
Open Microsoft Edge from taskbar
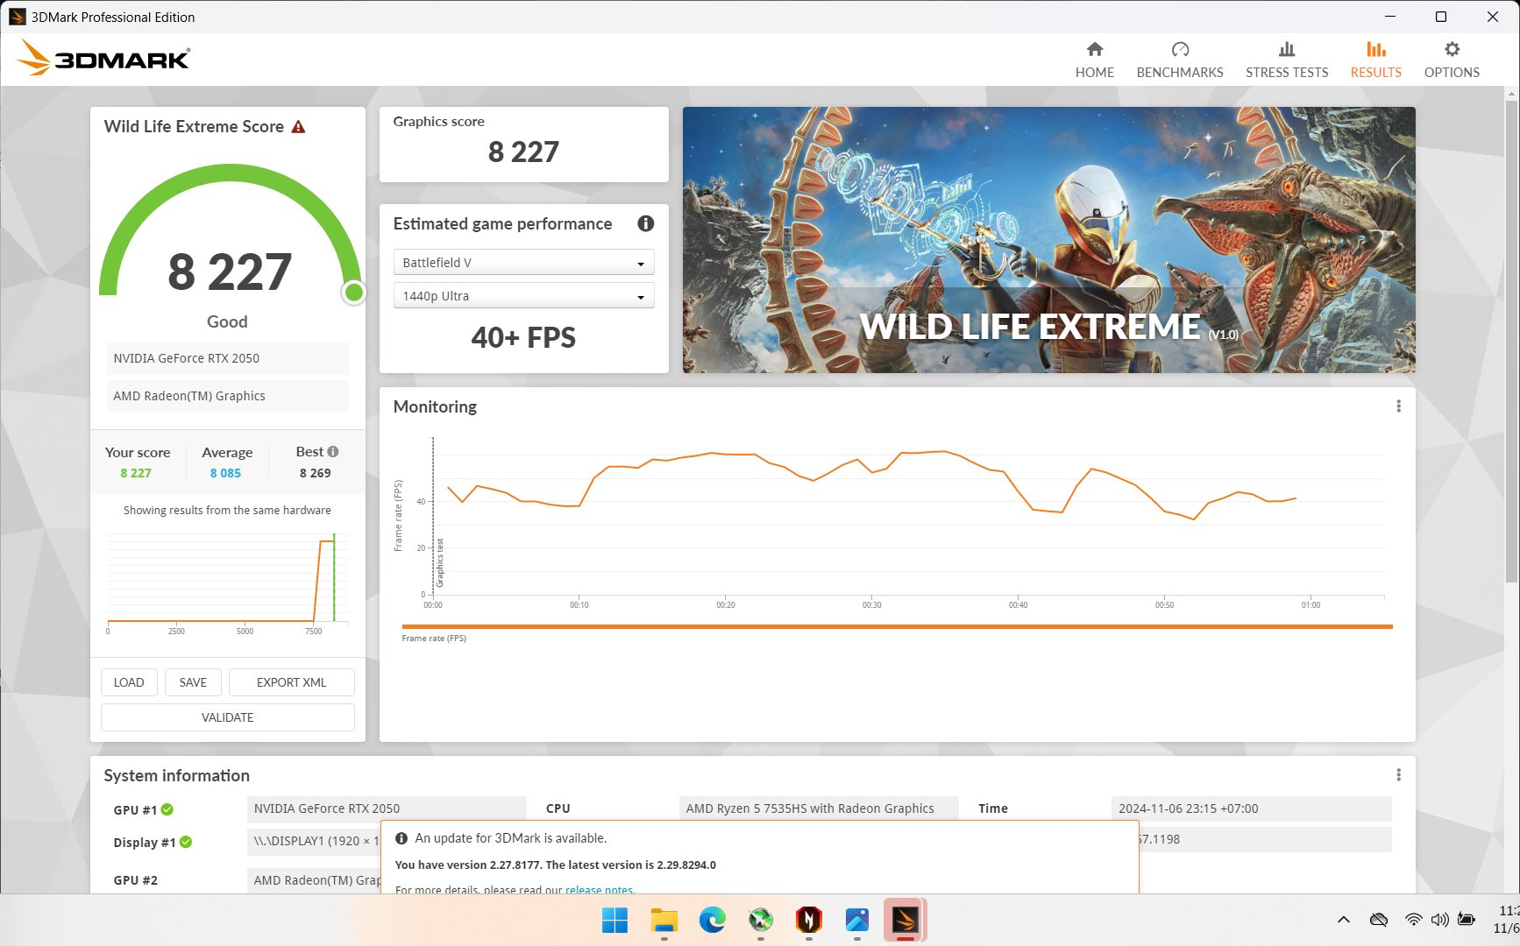pos(712,921)
